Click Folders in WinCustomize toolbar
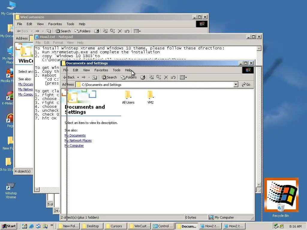Screen dimensions: 307x230 point(83,31)
